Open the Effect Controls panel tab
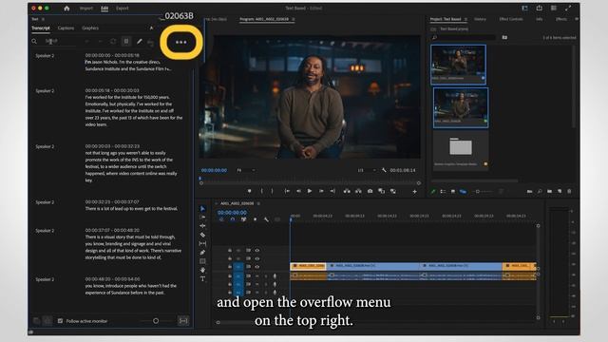Viewport: 608px width, 342px height. coord(511,19)
